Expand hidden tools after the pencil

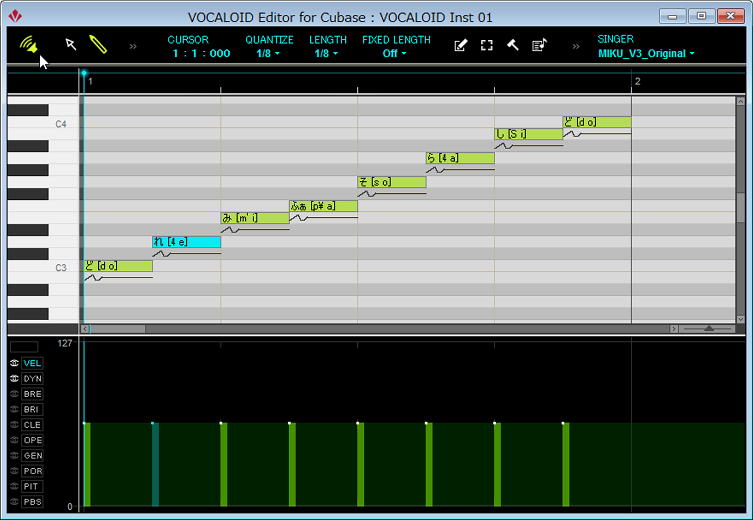pos(133,46)
